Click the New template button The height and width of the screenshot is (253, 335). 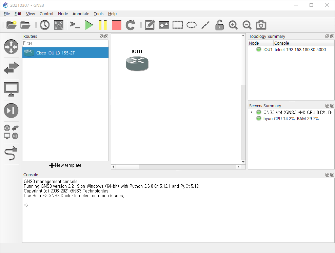pyautogui.click(x=65, y=165)
